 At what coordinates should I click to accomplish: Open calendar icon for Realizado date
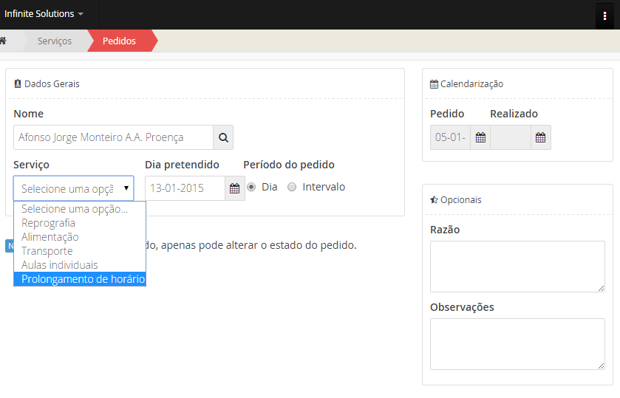(540, 137)
